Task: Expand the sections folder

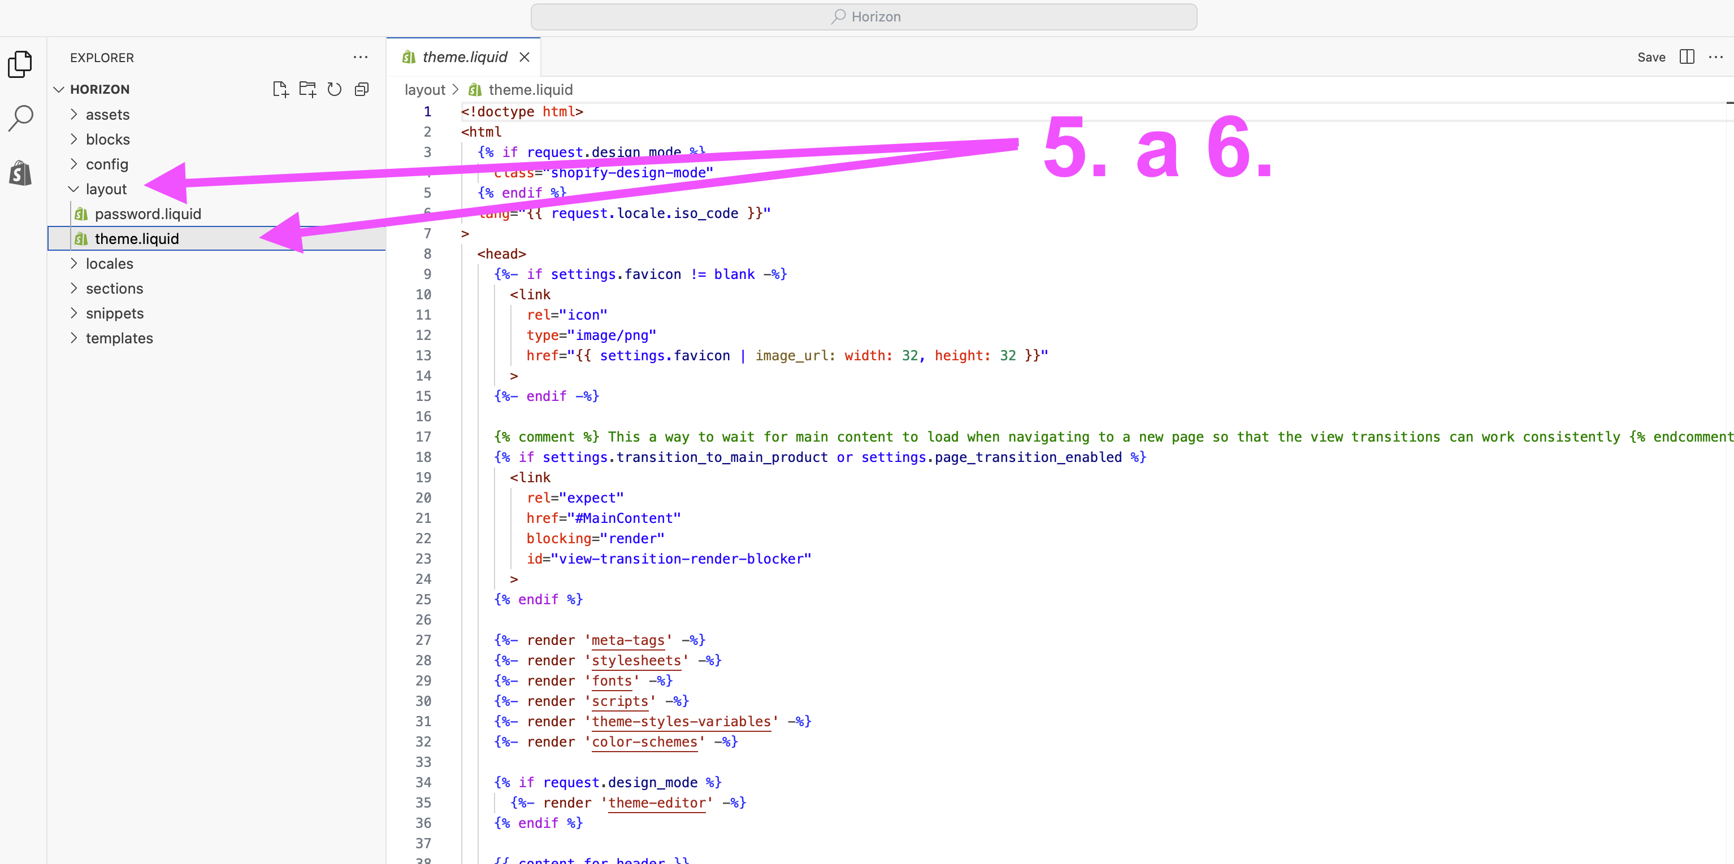Action: point(114,289)
